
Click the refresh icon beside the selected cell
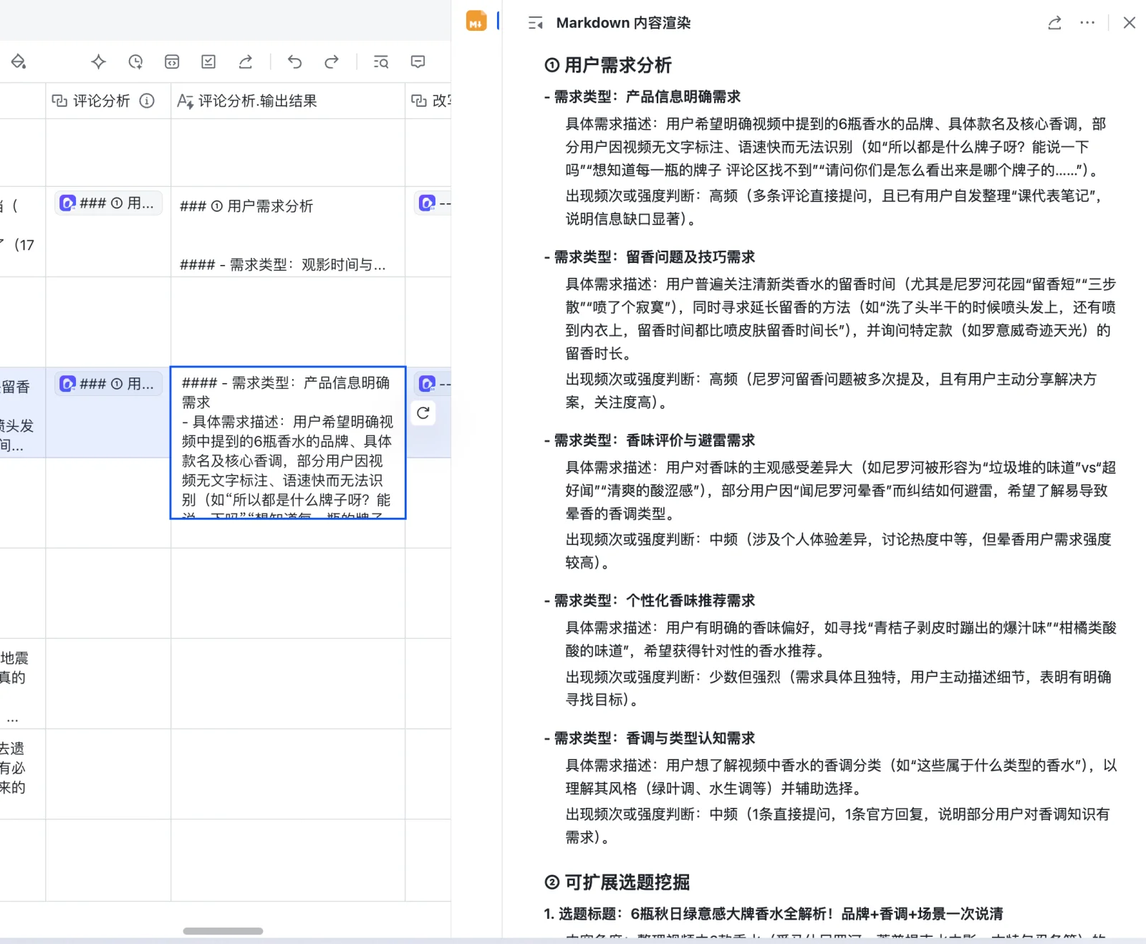pos(423,413)
